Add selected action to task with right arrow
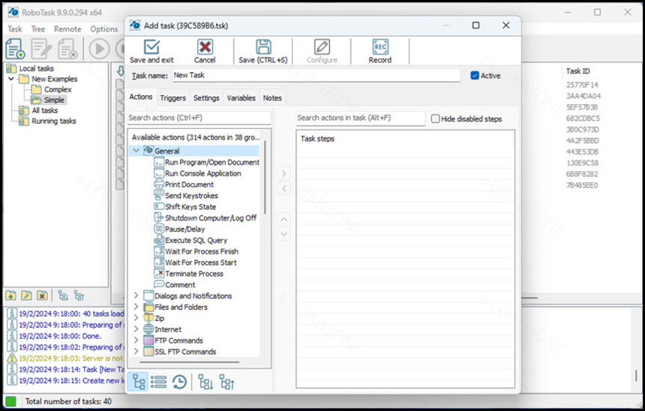645x411 pixels. 283,173
